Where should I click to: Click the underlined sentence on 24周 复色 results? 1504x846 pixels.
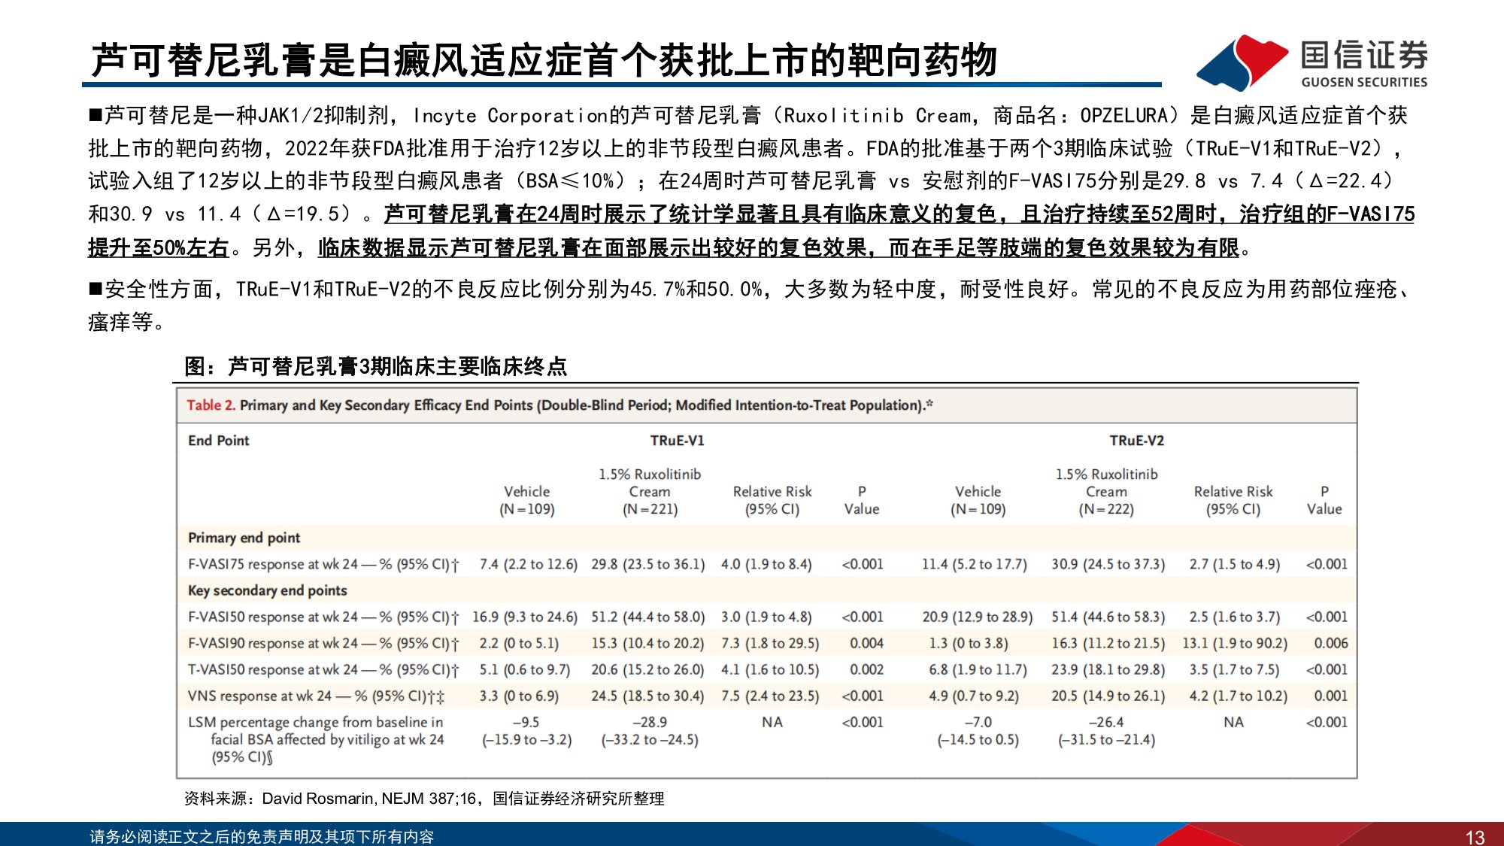751,230
